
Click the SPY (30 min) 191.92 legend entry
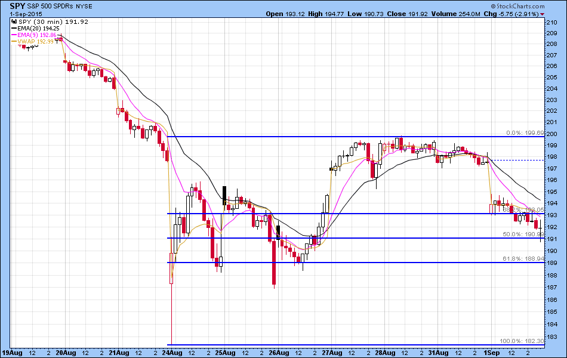[53, 21]
